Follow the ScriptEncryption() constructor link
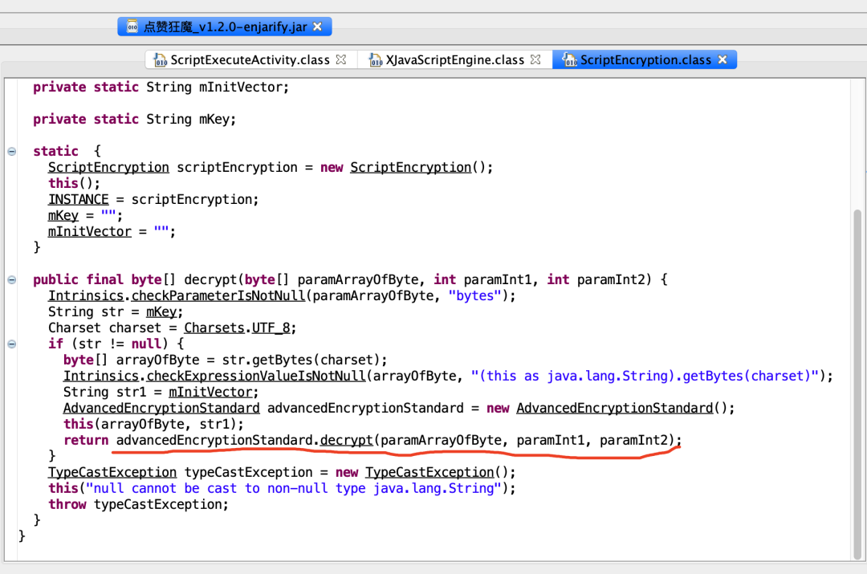This screenshot has height=574, width=867. click(x=410, y=167)
